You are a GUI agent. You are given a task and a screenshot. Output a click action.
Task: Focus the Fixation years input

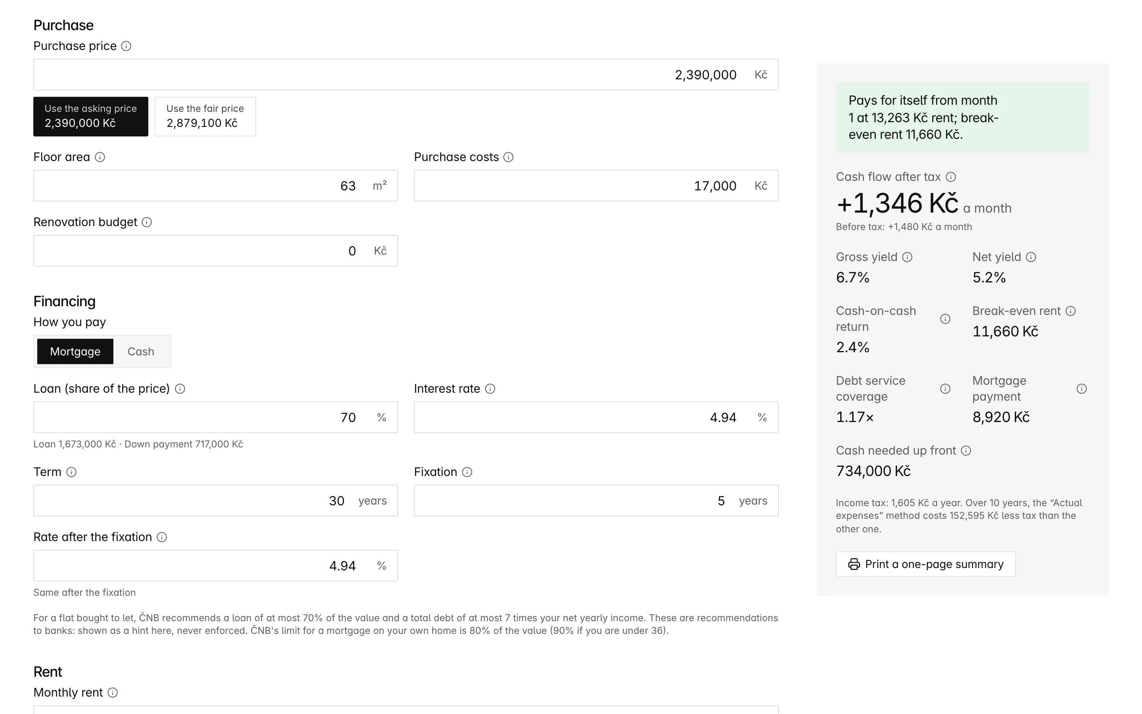596,501
